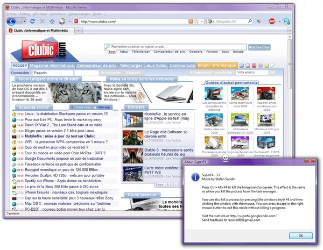Open 'MobileMe : mise à jour du test sur Clubic'
The height and width of the screenshot is (250, 323).
point(60,136)
